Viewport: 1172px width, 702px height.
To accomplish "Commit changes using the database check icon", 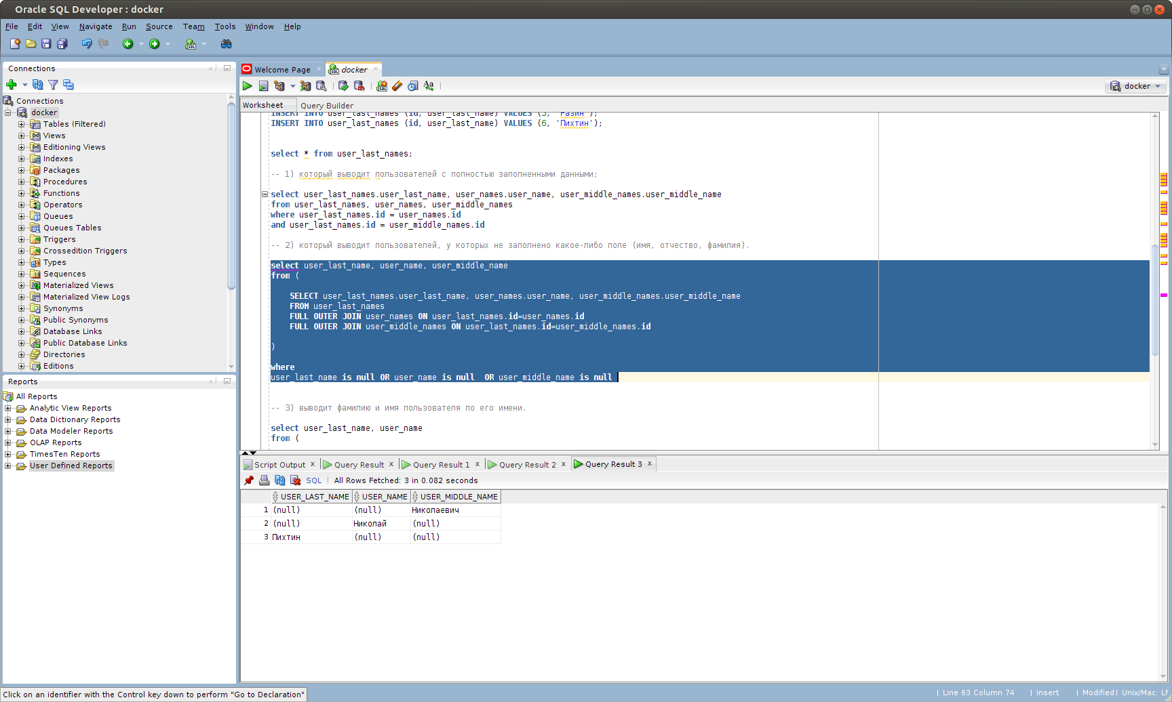I will [x=344, y=86].
